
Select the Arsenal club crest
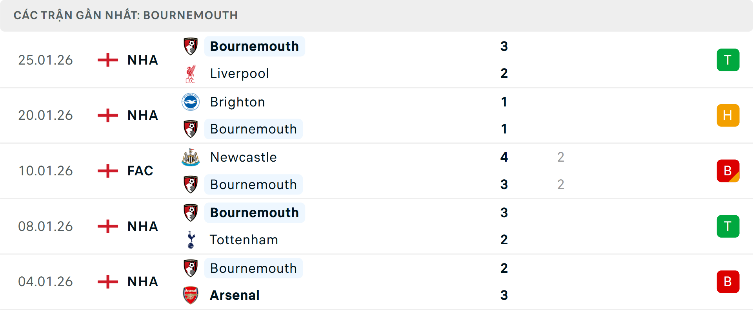click(x=191, y=295)
